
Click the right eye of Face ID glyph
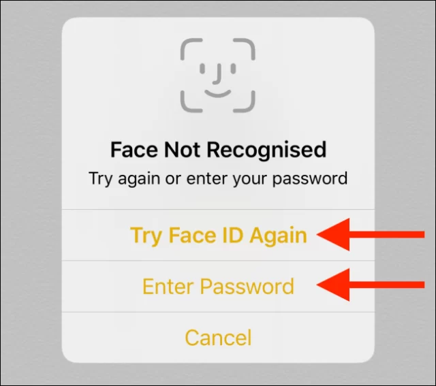[x=233, y=69]
